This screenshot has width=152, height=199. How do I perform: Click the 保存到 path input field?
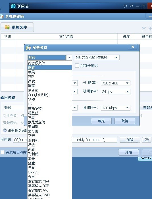(65, 140)
